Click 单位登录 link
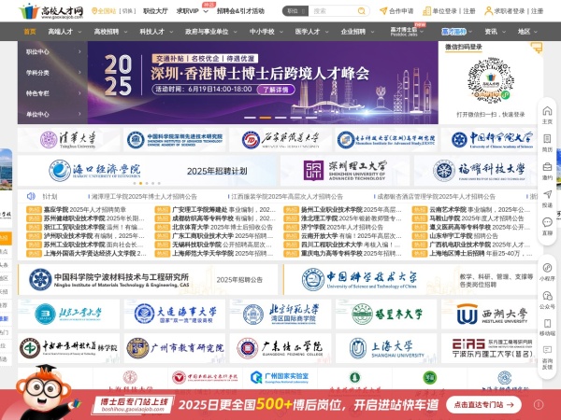Screen dimensions: 561x420 tap(445, 11)
